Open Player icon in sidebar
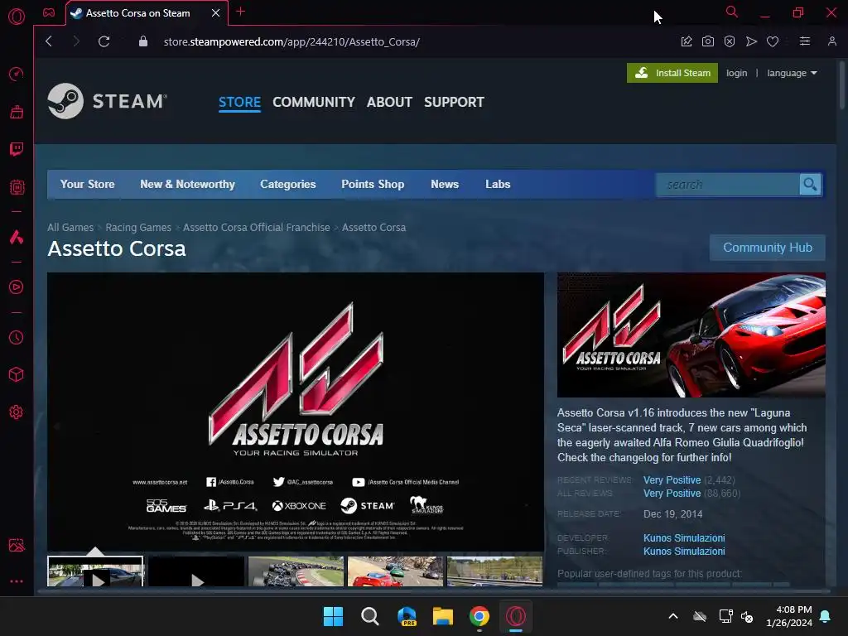The height and width of the screenshot is (636, 848). point(17,287)
